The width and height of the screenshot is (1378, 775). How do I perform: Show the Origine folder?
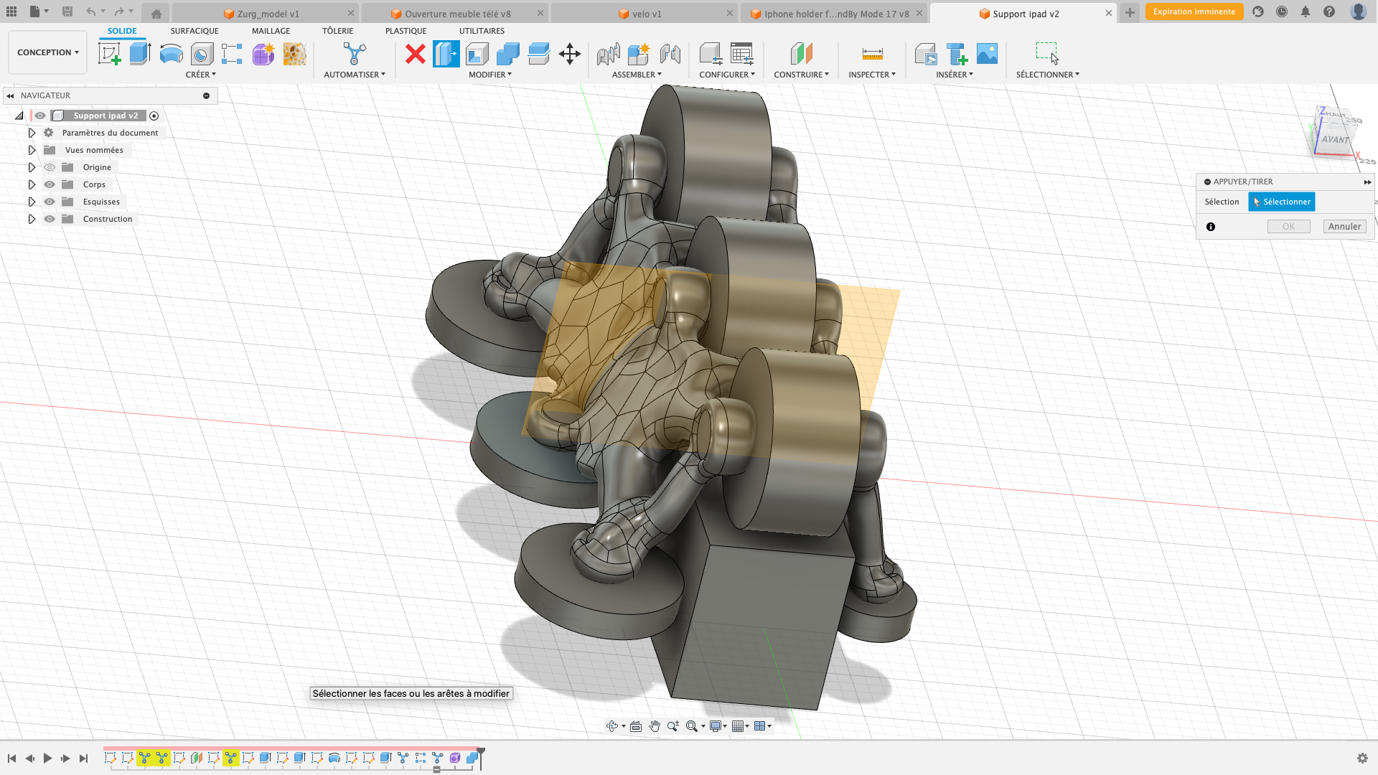pos(50,167)
